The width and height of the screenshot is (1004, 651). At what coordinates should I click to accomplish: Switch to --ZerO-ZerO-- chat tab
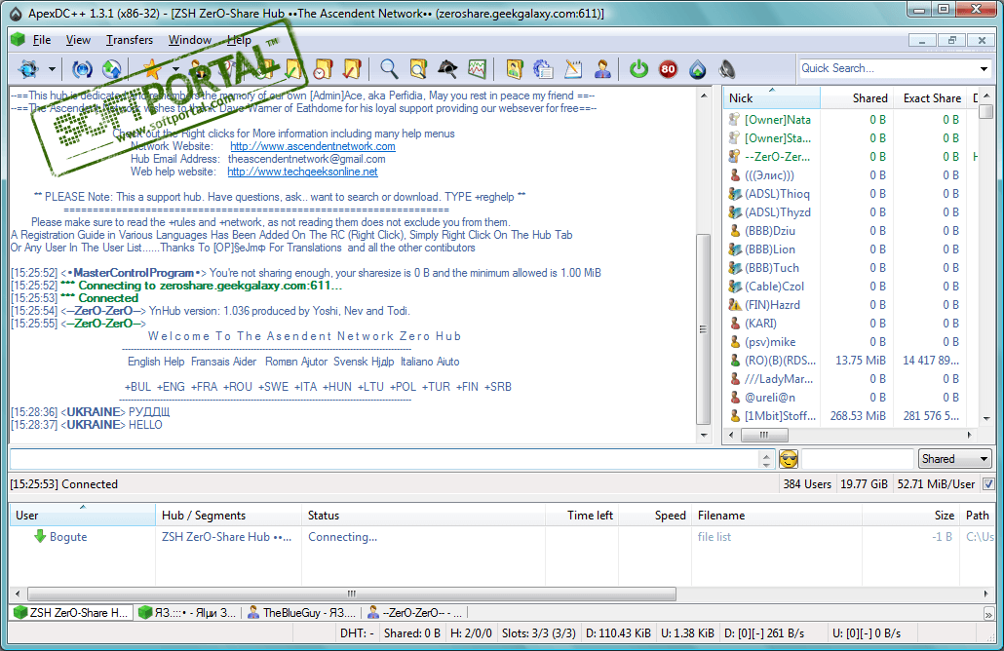415,613
